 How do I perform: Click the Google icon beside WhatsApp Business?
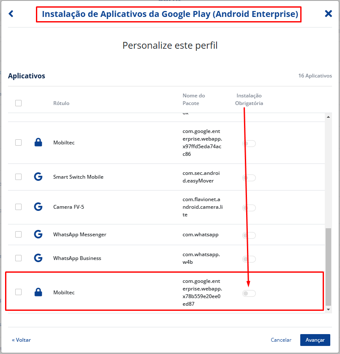[38, 258]
